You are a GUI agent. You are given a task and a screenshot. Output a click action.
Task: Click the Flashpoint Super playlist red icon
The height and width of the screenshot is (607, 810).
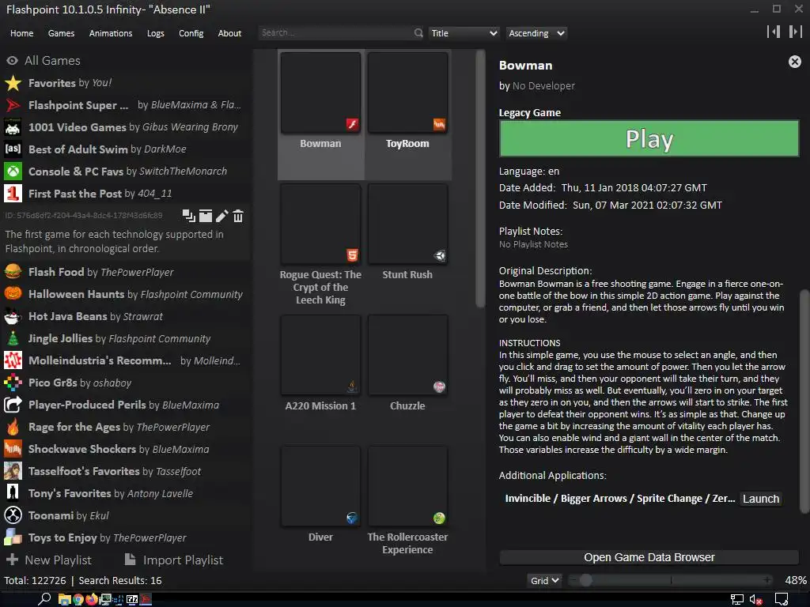click(x=13, y=105)
